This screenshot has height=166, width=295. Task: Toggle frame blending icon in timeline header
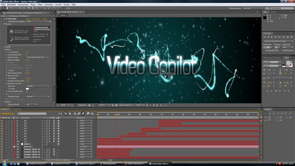[79, 114]
